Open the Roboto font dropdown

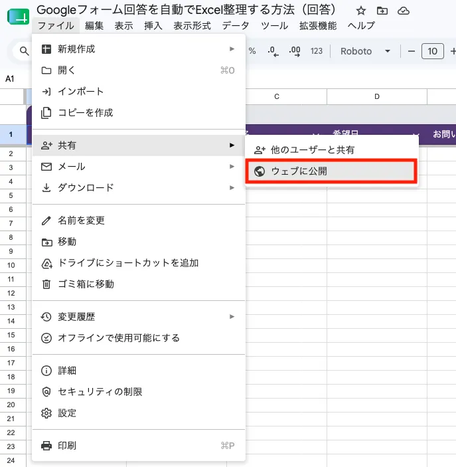click(x=365, y=51)
